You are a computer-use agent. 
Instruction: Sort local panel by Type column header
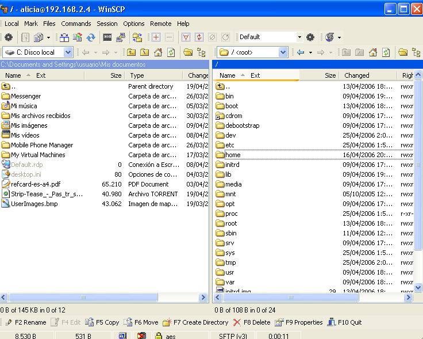tap(153, 75)
